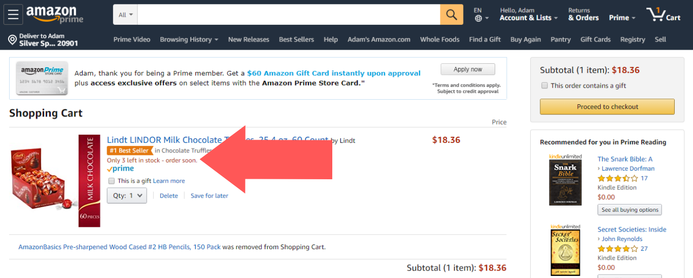693x278 pixels.
Task: Open the Lindt truffles product image
Action: pyautogui.click(x=44, y=180)
